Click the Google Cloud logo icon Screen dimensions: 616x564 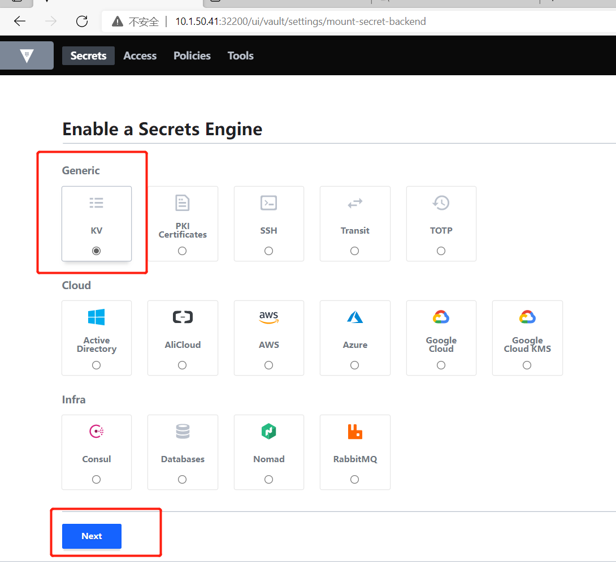(441, 317)
